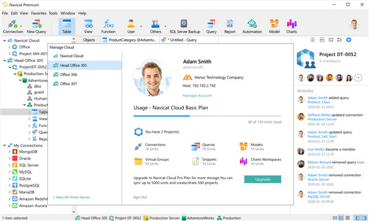
Task: Click AdventureWorks in status bar breadcrumb
Action: (x=198, y=218)
